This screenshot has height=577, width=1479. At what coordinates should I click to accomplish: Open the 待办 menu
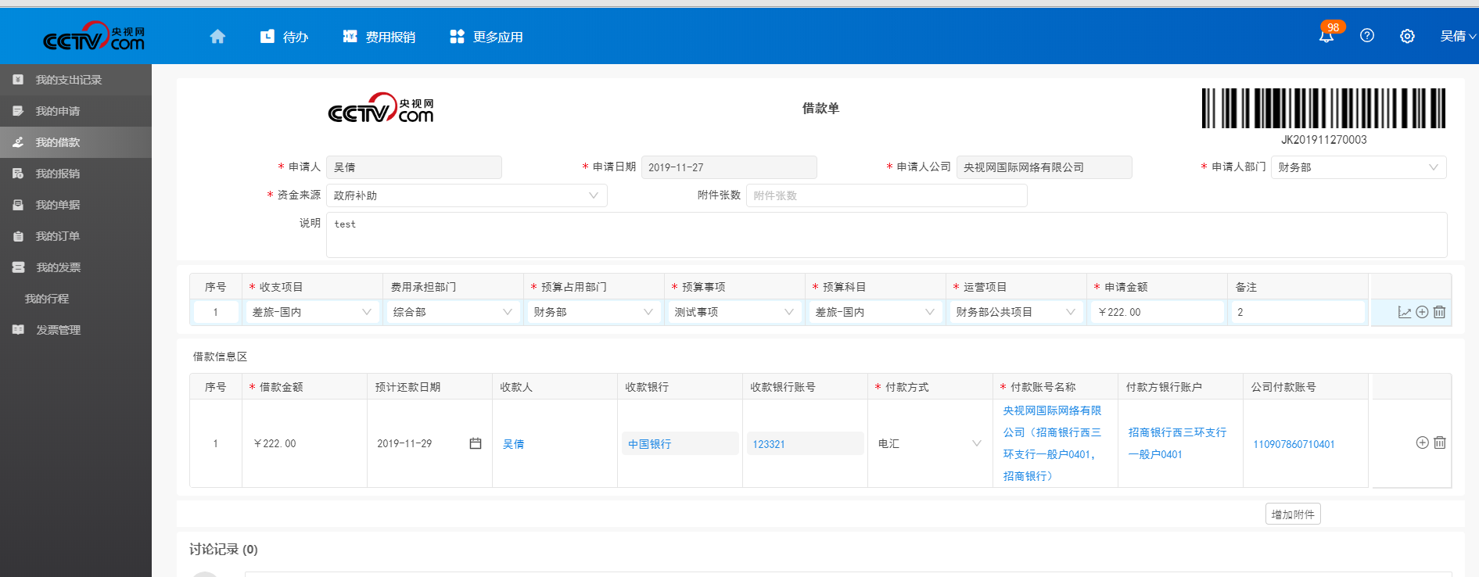point(284,37)
